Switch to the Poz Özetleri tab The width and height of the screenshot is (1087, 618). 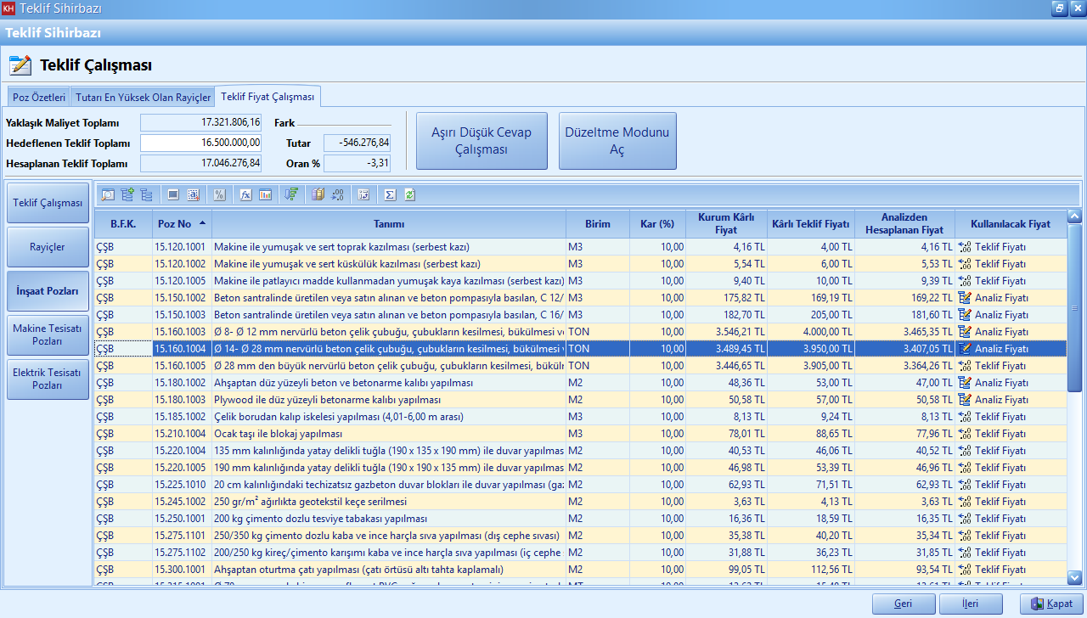(39, 98)
